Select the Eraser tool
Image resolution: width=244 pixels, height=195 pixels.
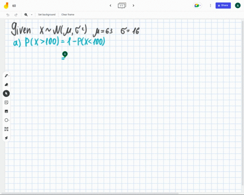tap(6, 84)
